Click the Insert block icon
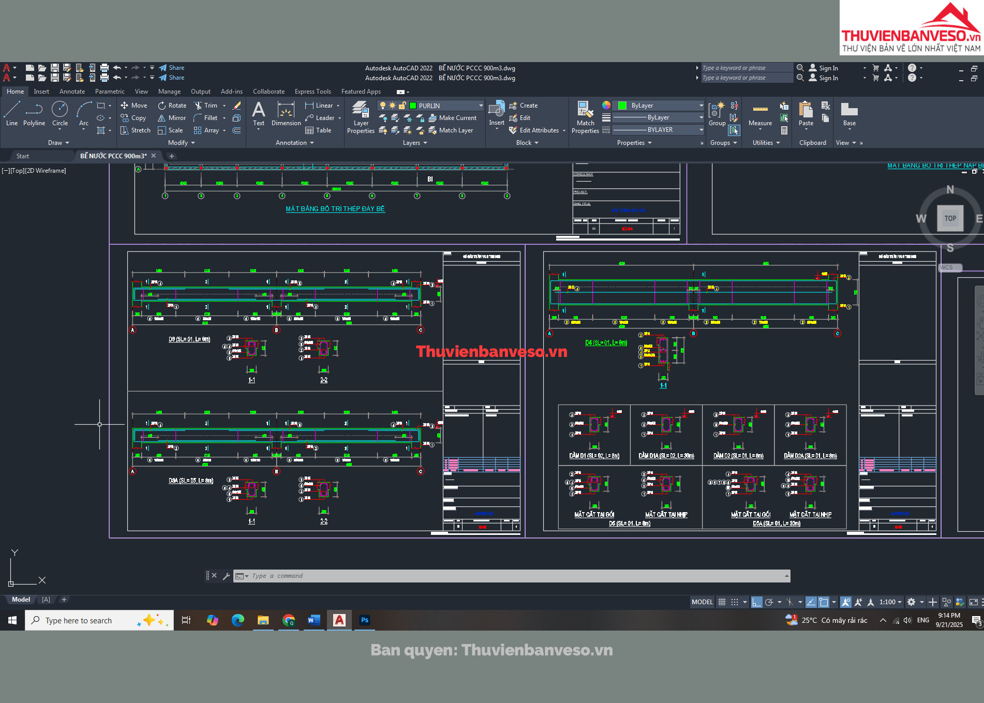This screenshot has height=703, width=984. tap(497, 114)
